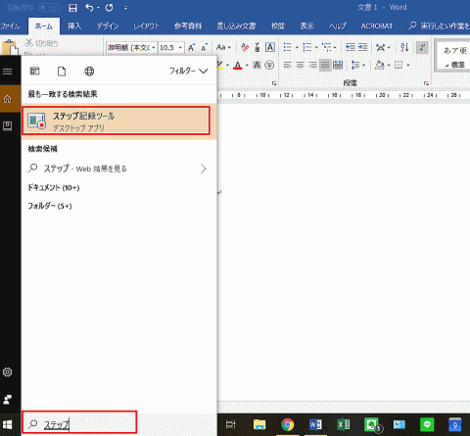Filter search results by documents icon
470x436 pixels.
tap(62, 71)
